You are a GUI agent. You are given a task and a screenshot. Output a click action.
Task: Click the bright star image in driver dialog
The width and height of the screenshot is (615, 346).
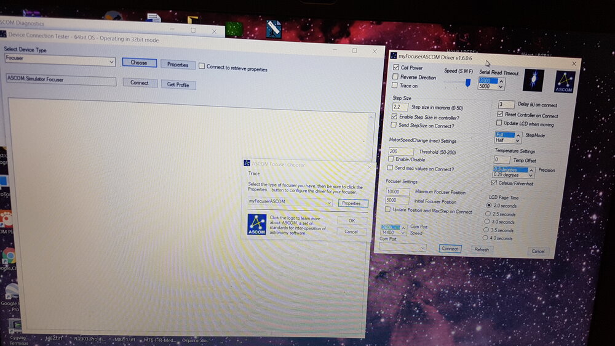click(533, 81)
